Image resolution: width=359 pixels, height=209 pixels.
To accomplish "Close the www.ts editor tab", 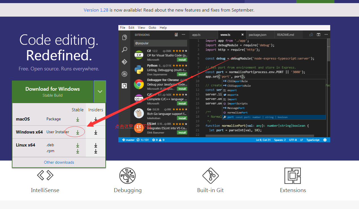I will [x=243, y=35].
